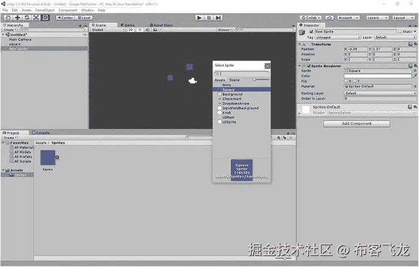Toggle scene lighting icon in Scene toolbar

(x=140, y=30)
